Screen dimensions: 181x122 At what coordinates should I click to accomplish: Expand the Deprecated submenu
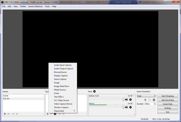tap(63, 111)
